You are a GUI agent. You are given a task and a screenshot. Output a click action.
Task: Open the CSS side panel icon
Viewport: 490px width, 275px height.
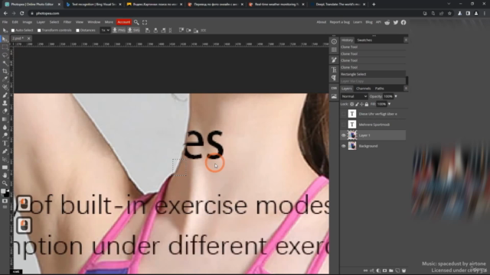pos(334,89)
